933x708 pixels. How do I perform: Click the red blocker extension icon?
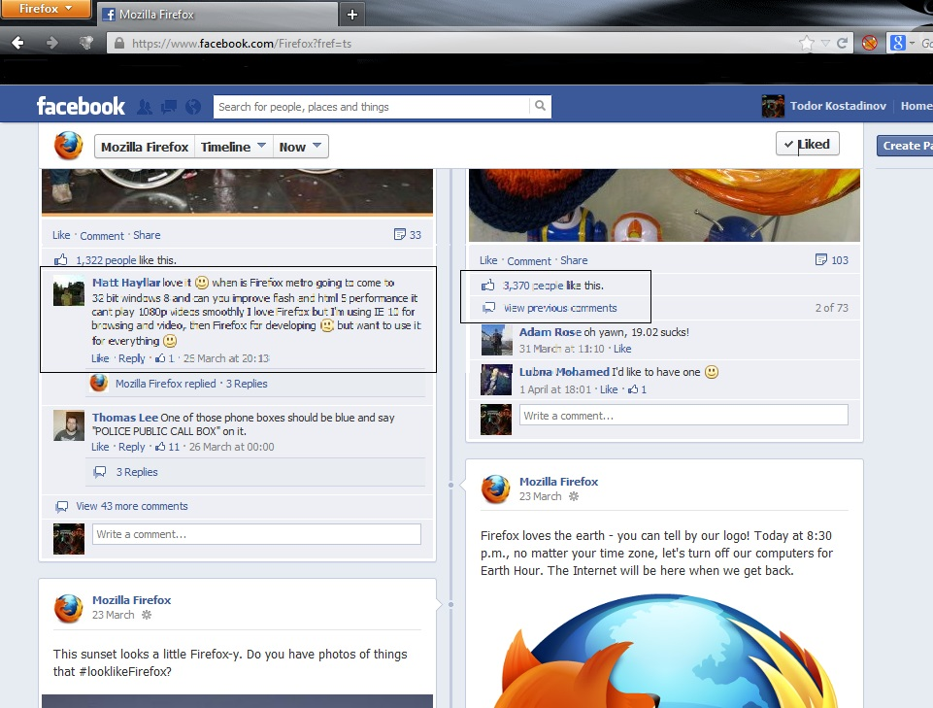pos(869,43)
